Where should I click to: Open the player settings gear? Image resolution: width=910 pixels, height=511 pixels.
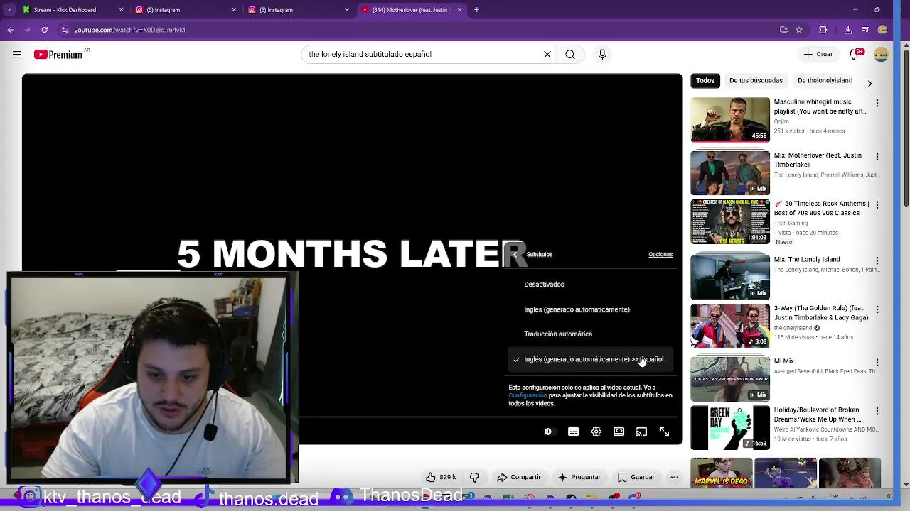pos(596,432)
